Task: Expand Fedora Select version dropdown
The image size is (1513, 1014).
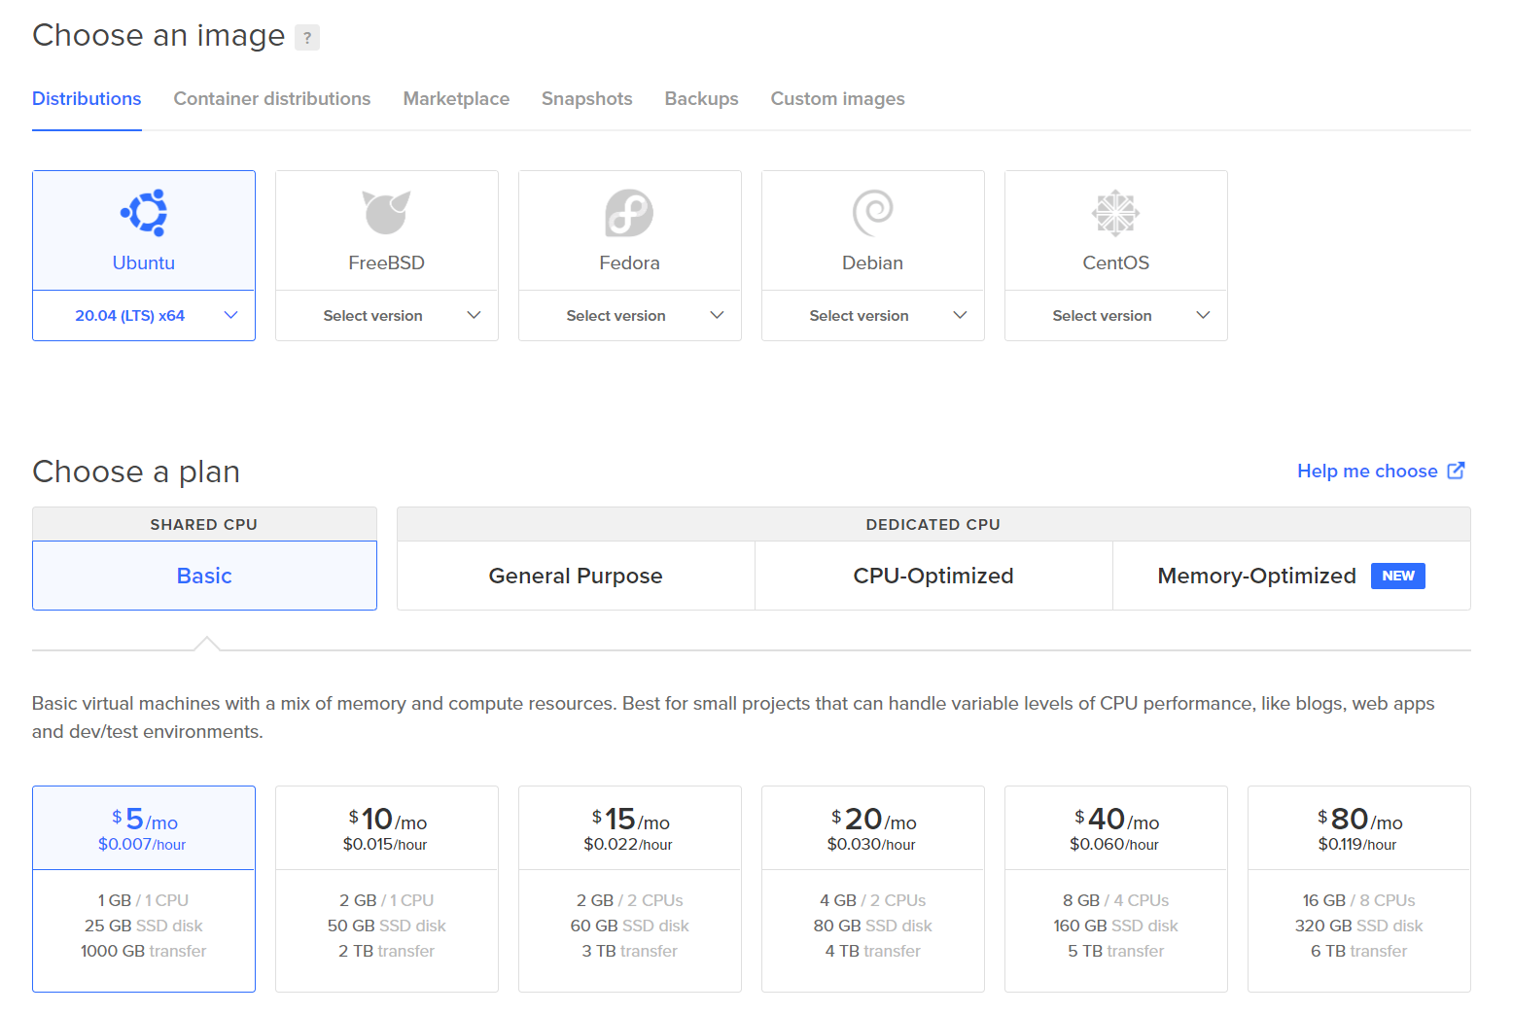Action: tap(630, 316)
